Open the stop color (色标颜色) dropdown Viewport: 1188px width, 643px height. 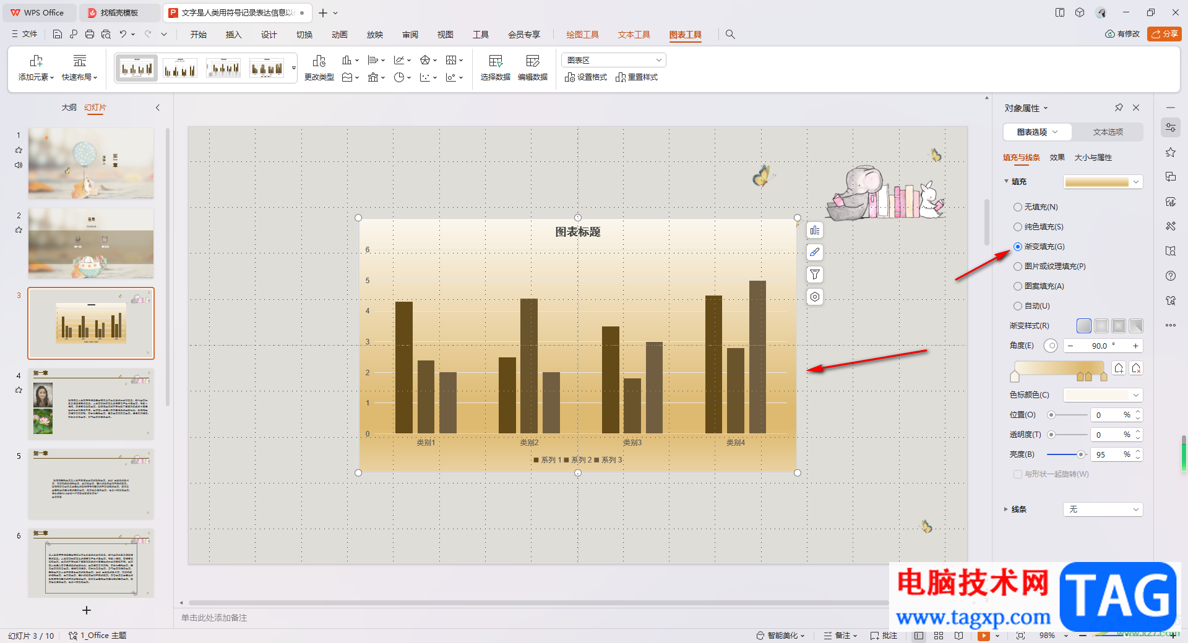(1103, 395)
